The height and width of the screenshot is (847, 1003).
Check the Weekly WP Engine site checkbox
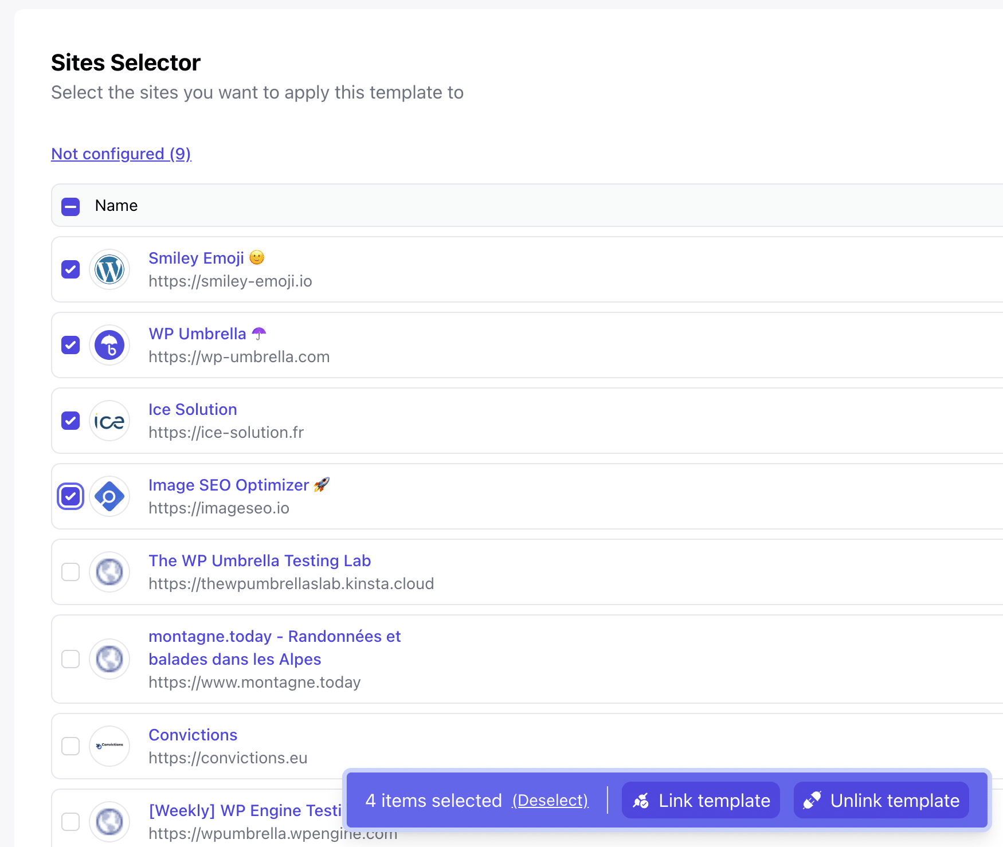[70, 822]
